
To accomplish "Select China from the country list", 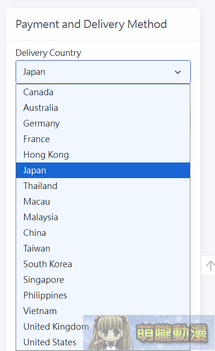I will [103, 233].
